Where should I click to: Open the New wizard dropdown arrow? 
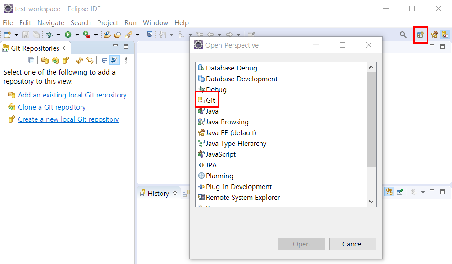(17, 35)
